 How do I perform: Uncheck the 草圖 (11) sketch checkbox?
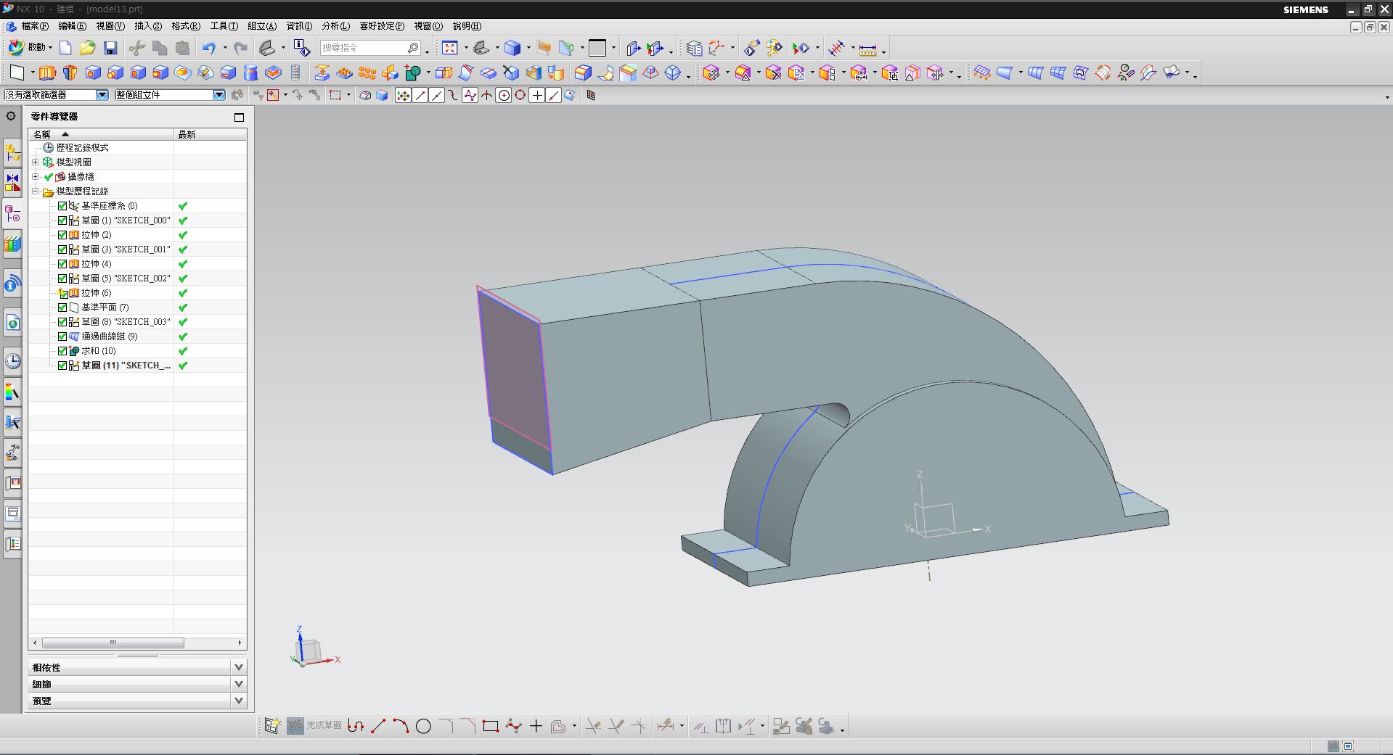pyautogui.click(x=62, y=366)
